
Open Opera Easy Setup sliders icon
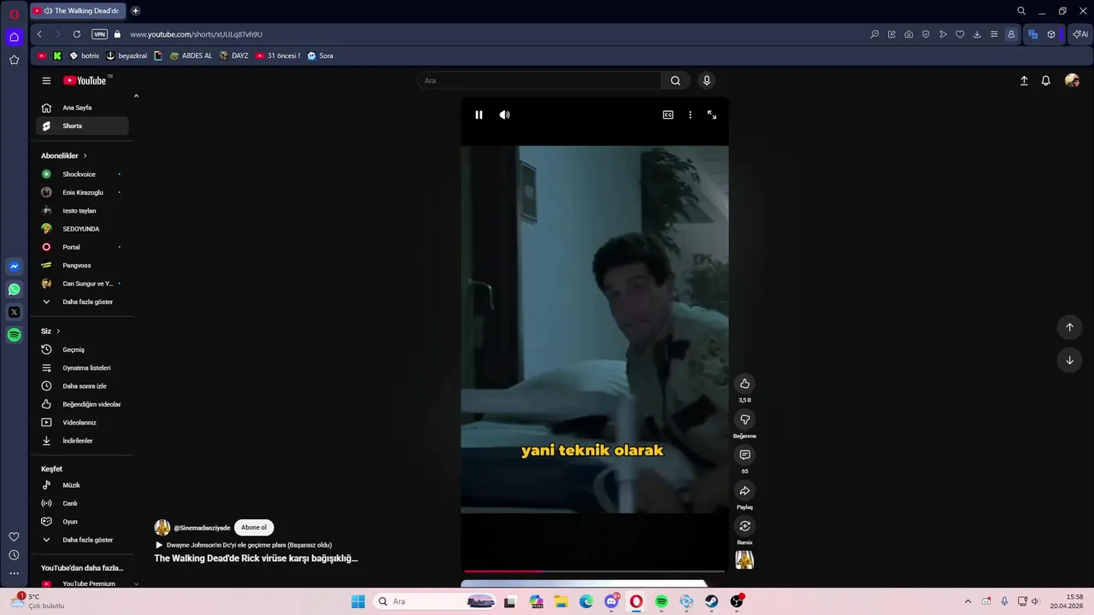point(994,34)
